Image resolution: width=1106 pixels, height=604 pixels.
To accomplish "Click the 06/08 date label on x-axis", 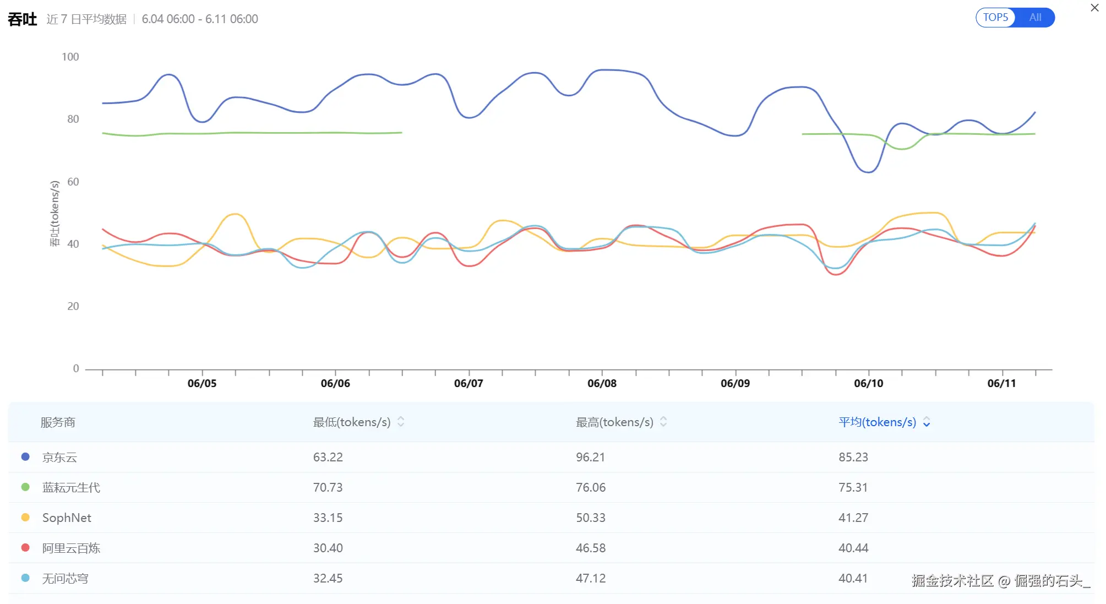I will pyautogui.click(x=602, y=383).
